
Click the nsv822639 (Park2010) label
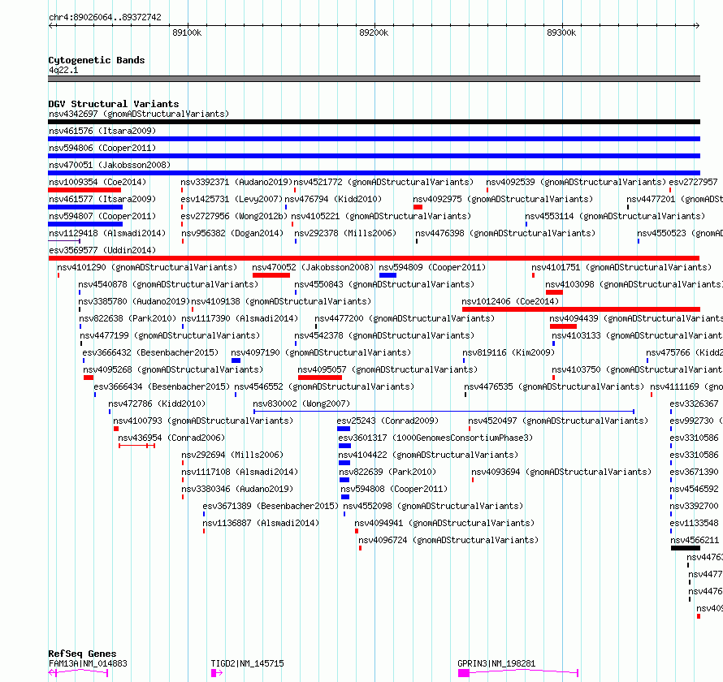tap(387, 472)
